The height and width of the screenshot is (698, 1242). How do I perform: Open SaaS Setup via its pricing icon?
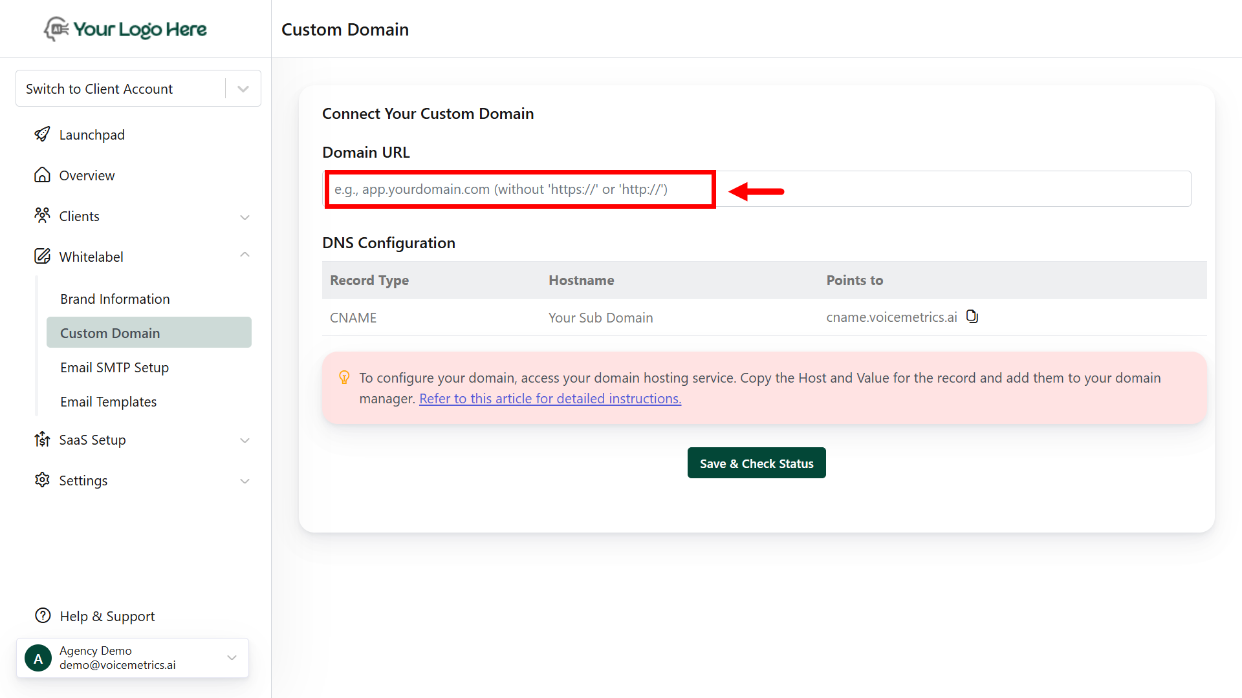42,439
